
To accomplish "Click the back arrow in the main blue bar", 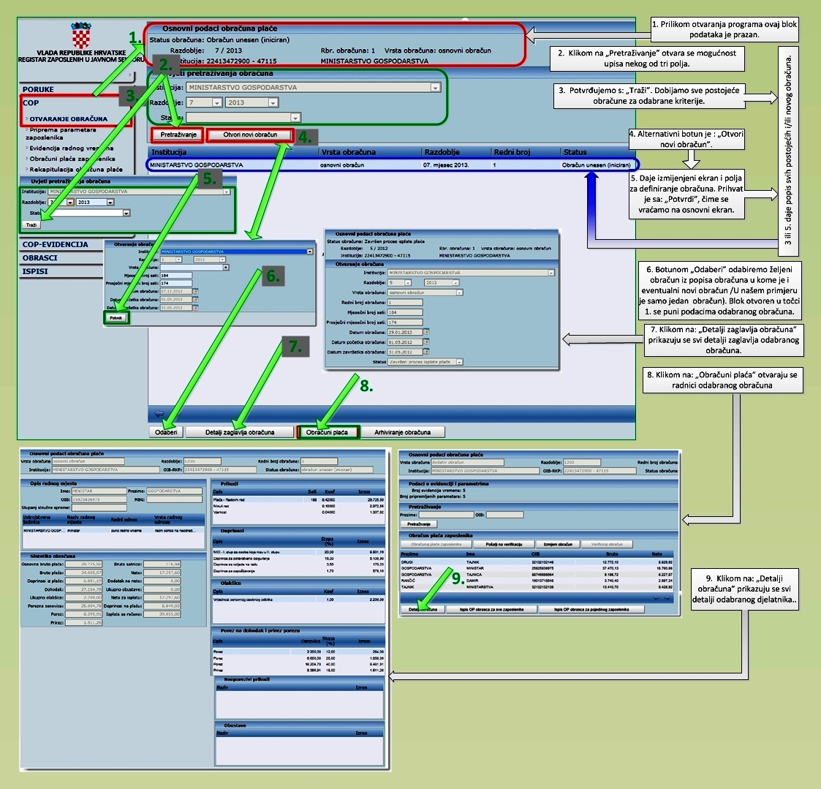I will [159, 414].
